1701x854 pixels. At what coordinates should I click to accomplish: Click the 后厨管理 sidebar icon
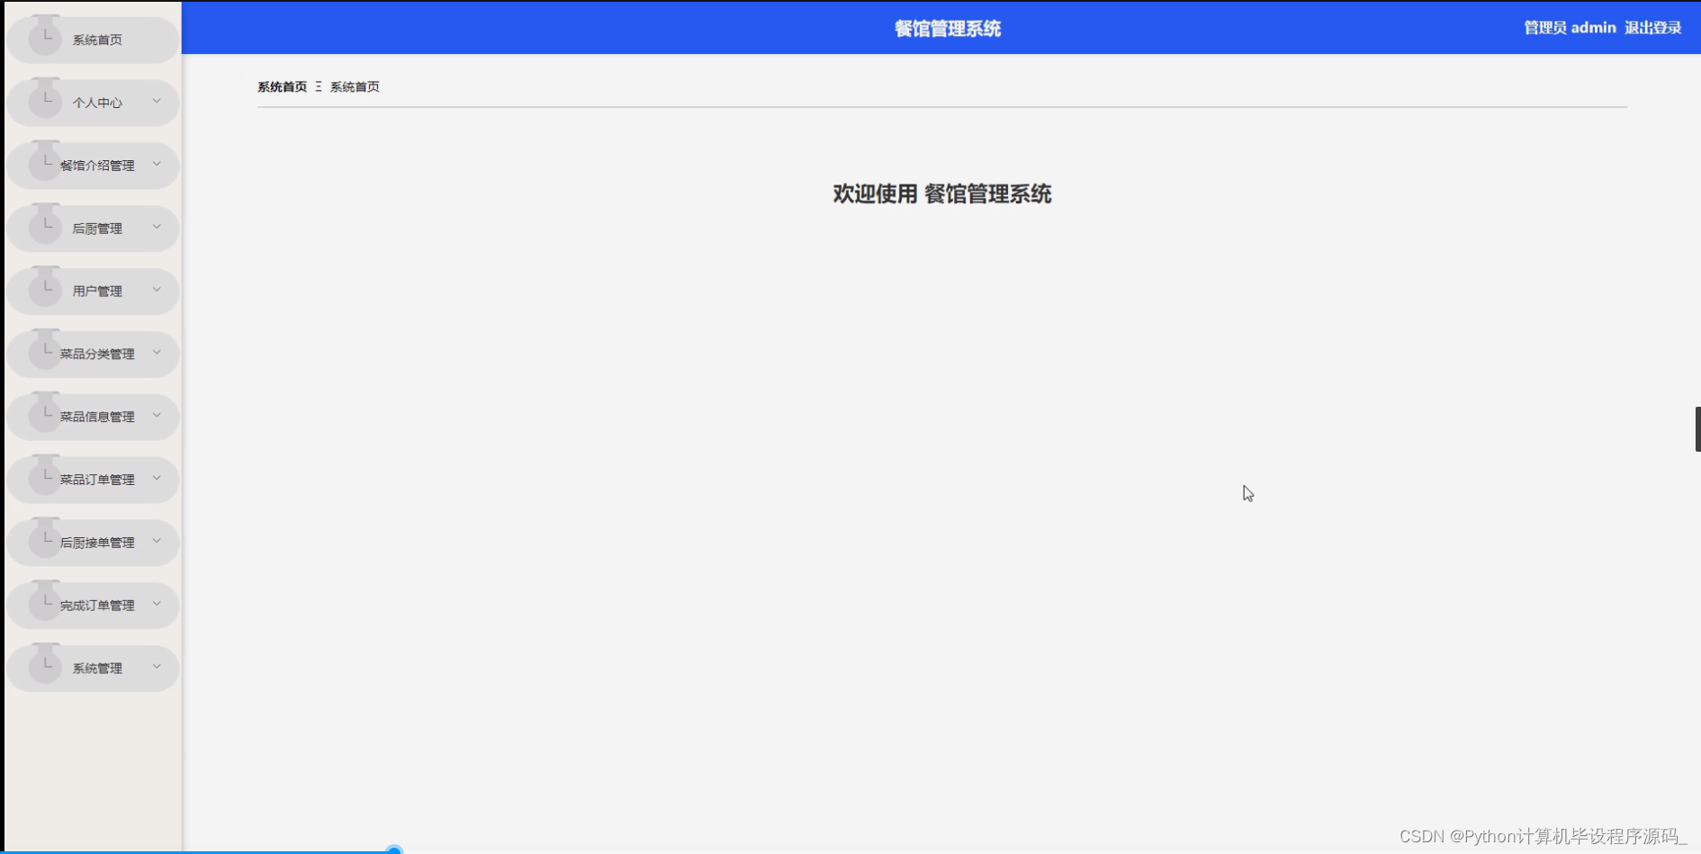point(45,225)
